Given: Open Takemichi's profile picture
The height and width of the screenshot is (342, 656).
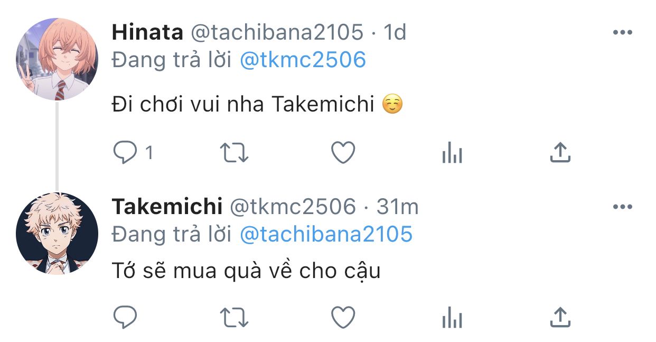Looking at the screenshot, I should [57, 234].
